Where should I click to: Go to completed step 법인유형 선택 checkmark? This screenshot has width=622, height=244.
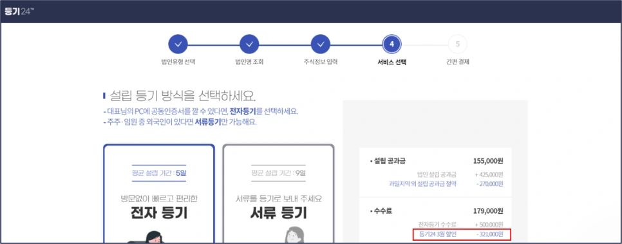178,44
